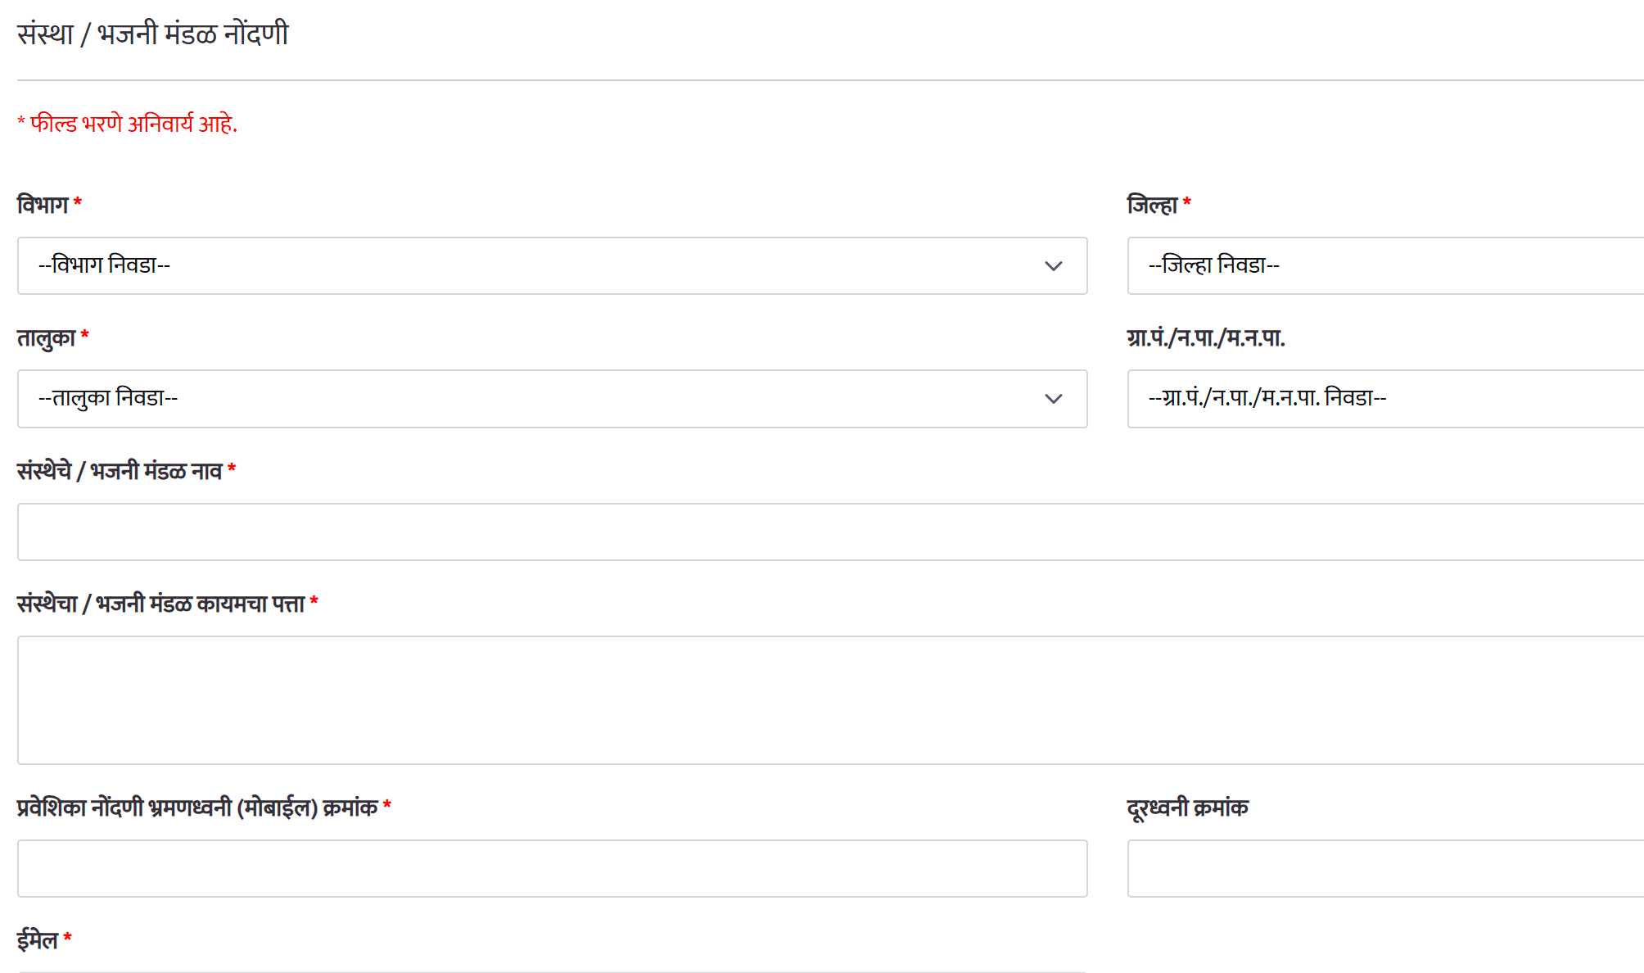Click the chevron arrow in तालुका dropdown
Image resolution: width=1644 pixels, height=973 pixels.
tap(1053, 399)
